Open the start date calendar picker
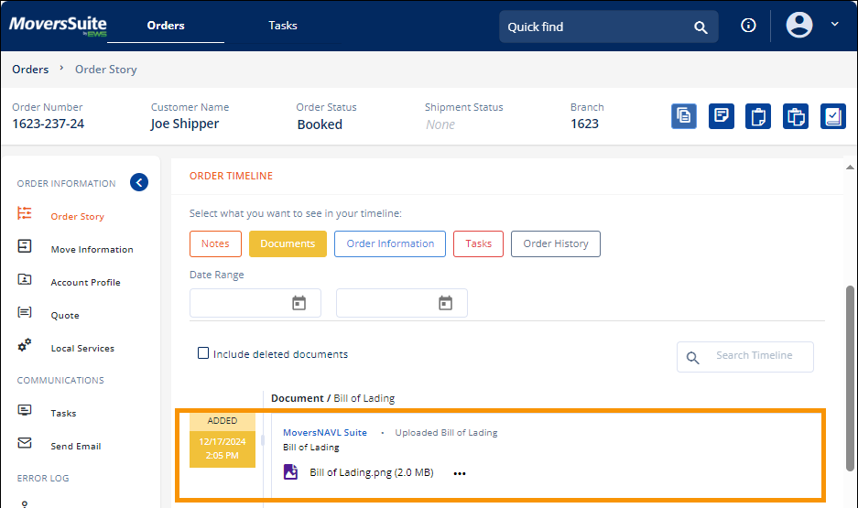858x508 pixels. (299, 303)
